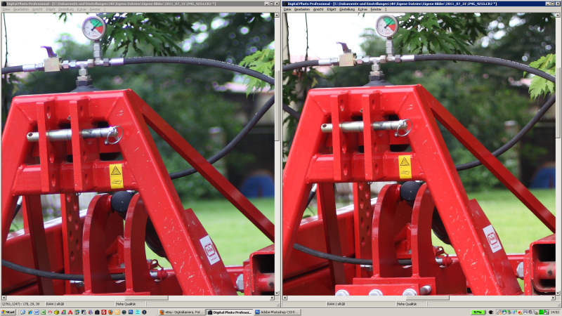Click 'Hohe Qualität' in right window status bar
Image resolution: width=562 pixels, height=316 pixels.
click(407, 304)
